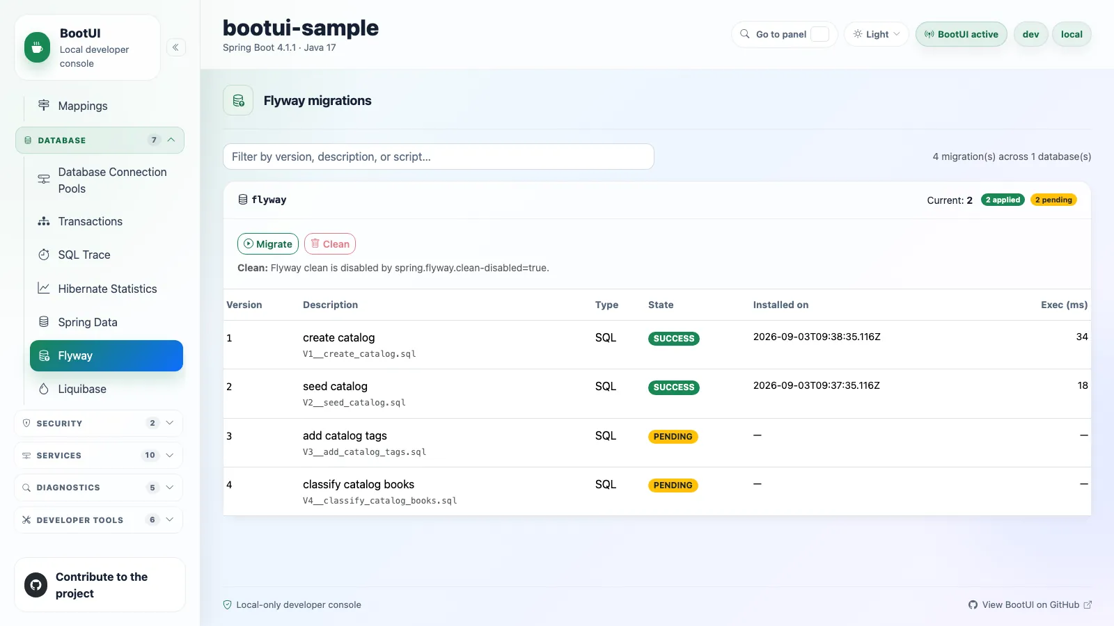Click the Services section icon
Screen dimensions: 1114x626
26,456
